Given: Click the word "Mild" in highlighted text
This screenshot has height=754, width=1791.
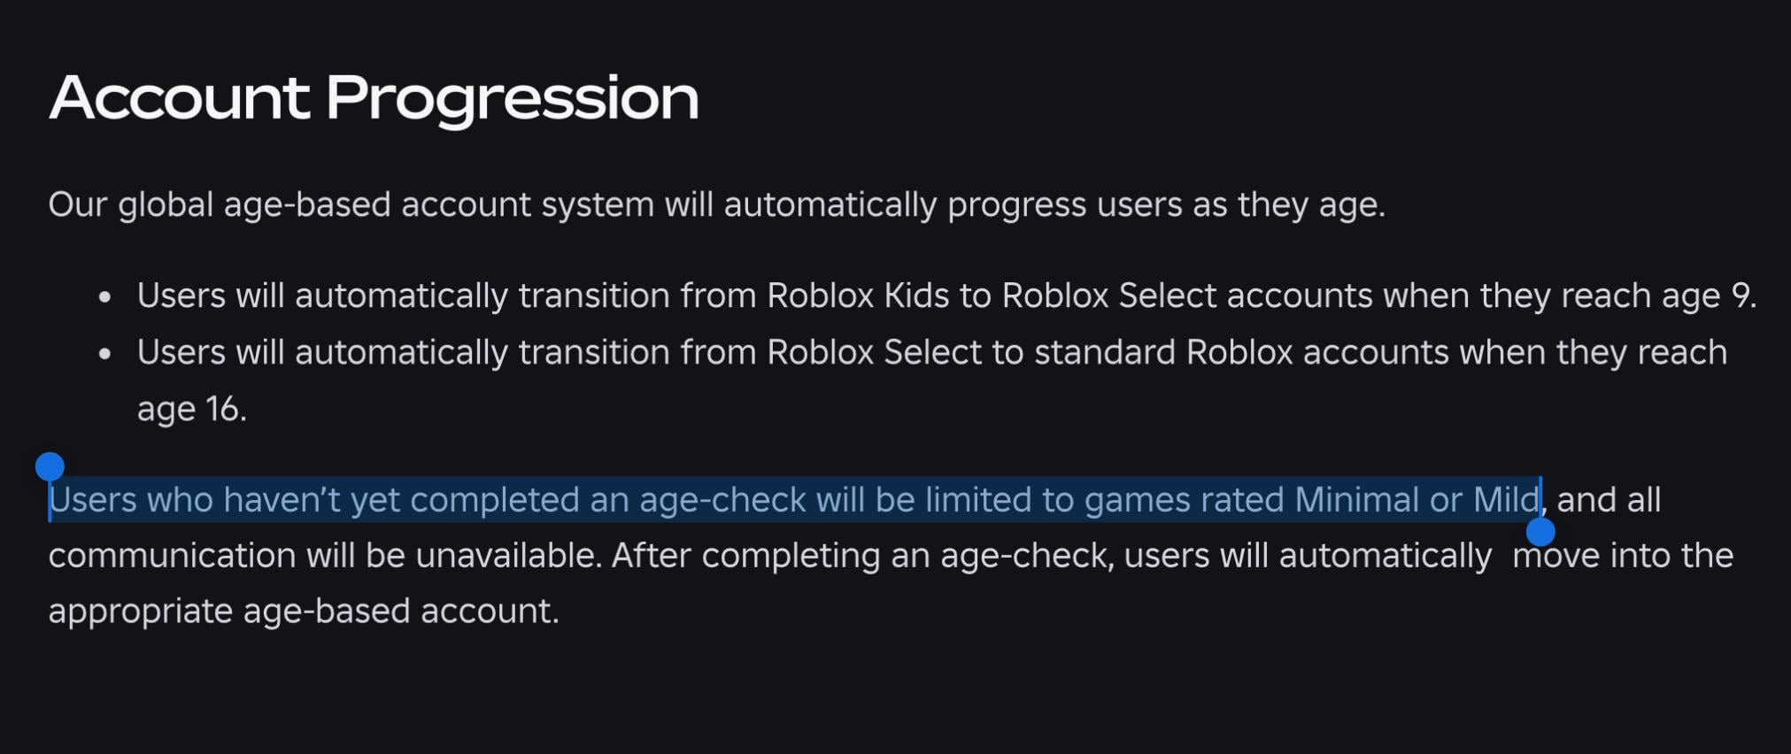Looking at the screenshot, I should [x=1506, y=500].
